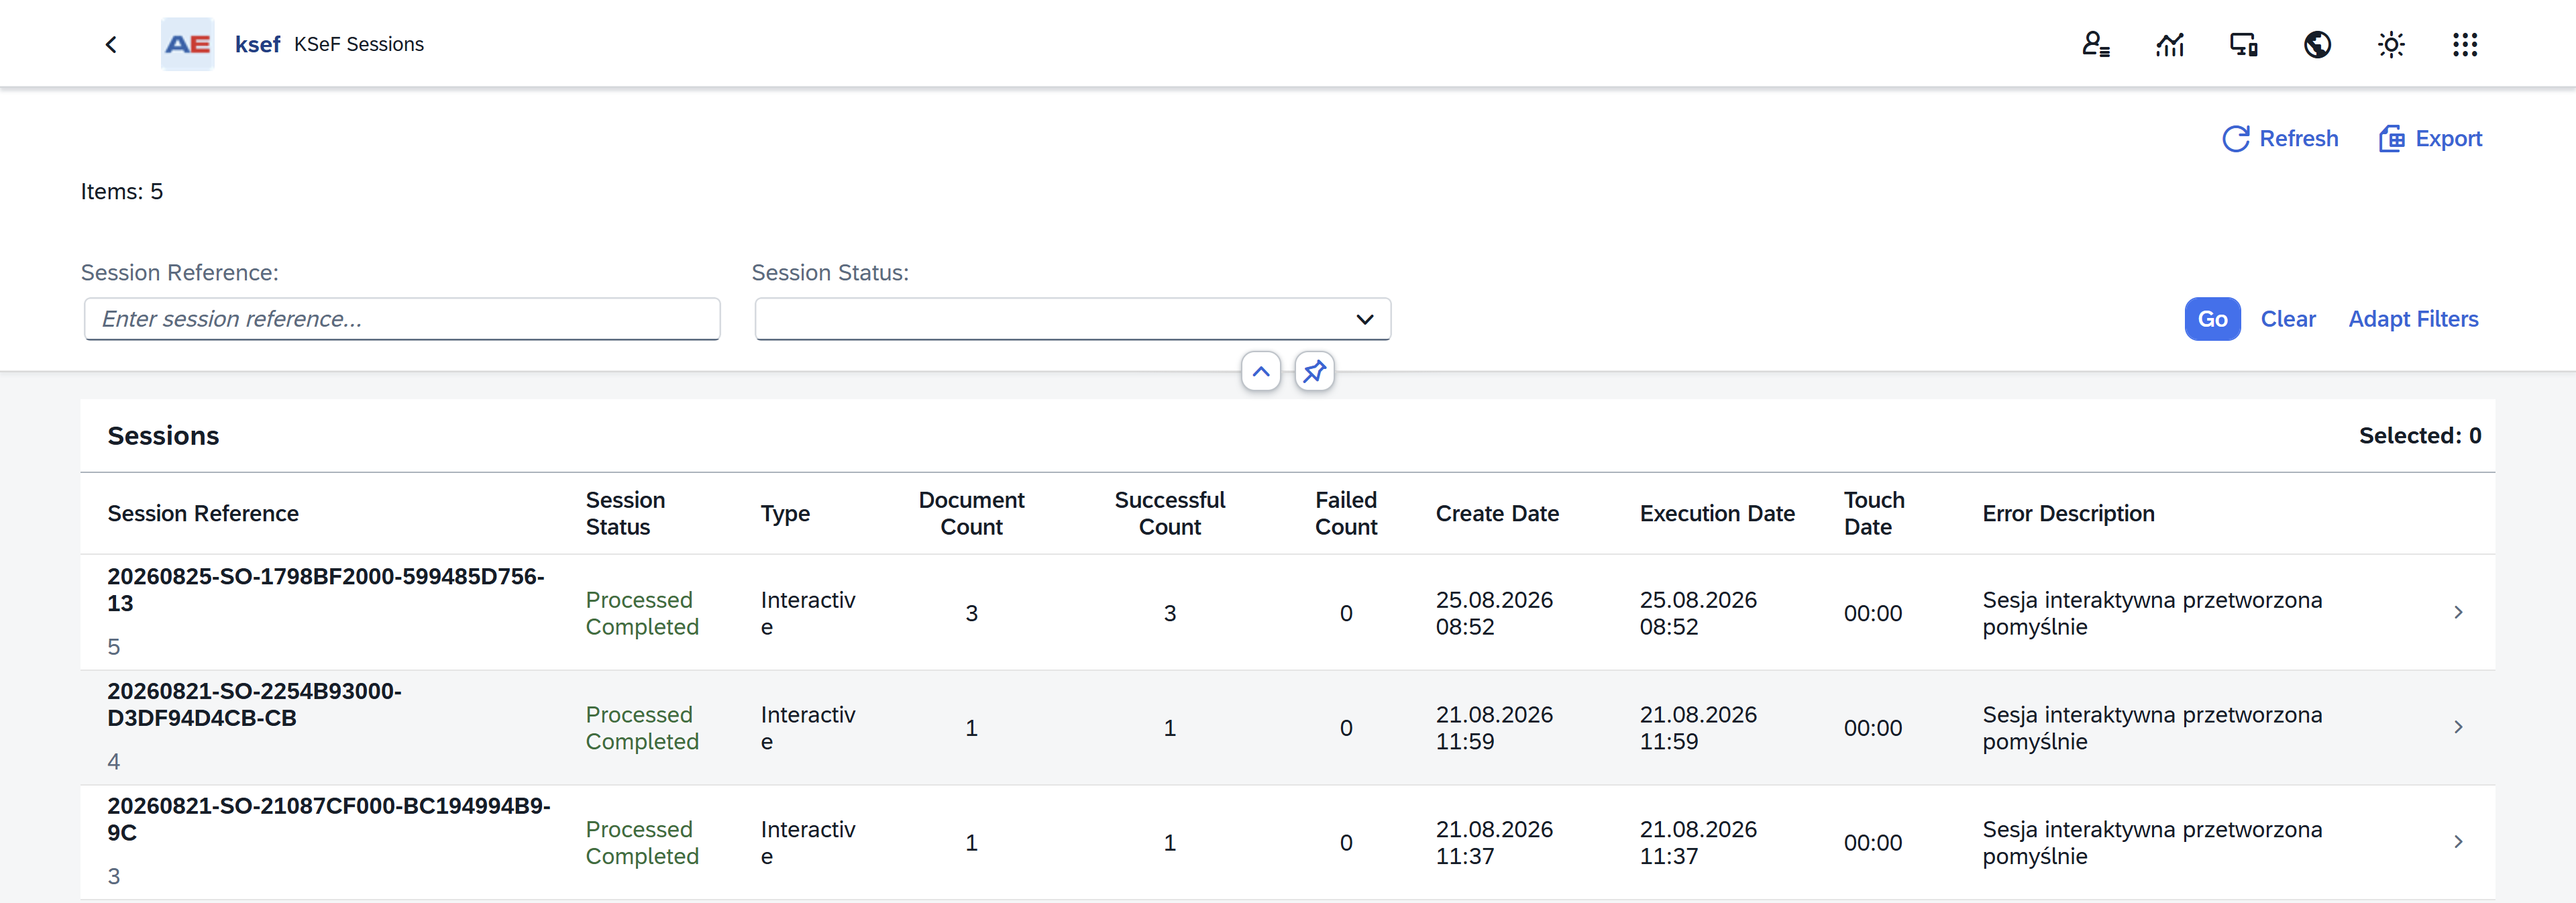
Task: Open the analytics chart icon
Action: pyautogui.click(x=2170, y=44)
